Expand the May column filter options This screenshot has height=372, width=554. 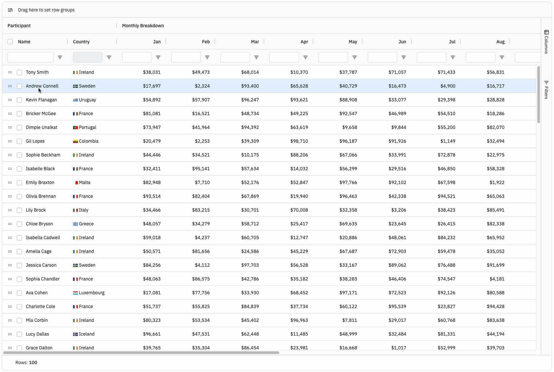(x=355, y=57)
